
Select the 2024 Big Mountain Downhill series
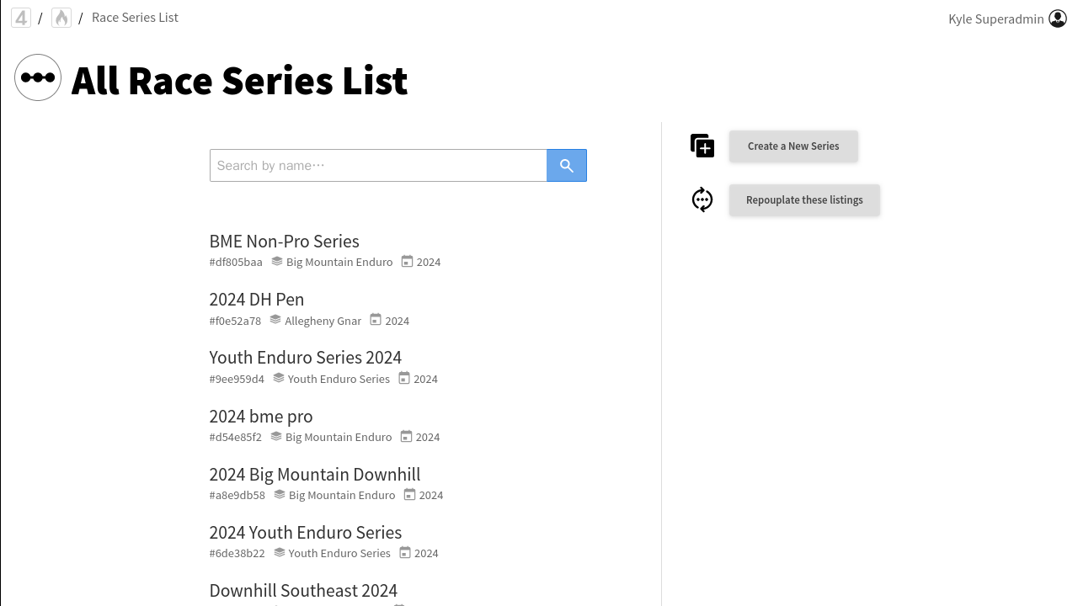[x=314, y=475]
